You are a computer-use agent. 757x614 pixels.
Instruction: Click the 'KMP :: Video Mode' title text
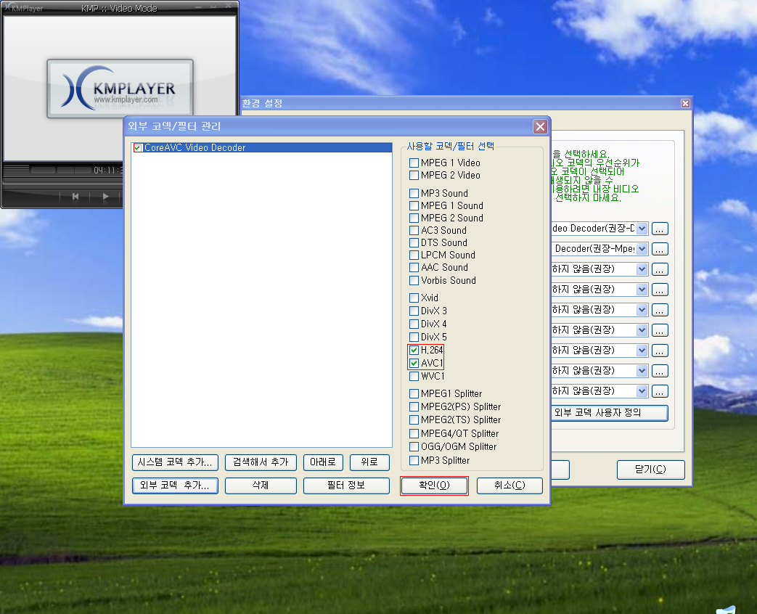[119, 8]
